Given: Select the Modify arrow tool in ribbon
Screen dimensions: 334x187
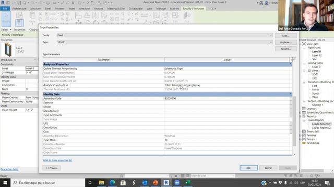Looking at the screenshot, I should pos(6,19).
